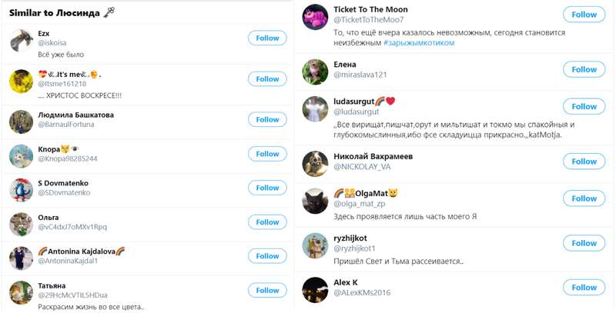616x313 pixels.
Task: Follow S Dovmatenko
Action: 267,188
